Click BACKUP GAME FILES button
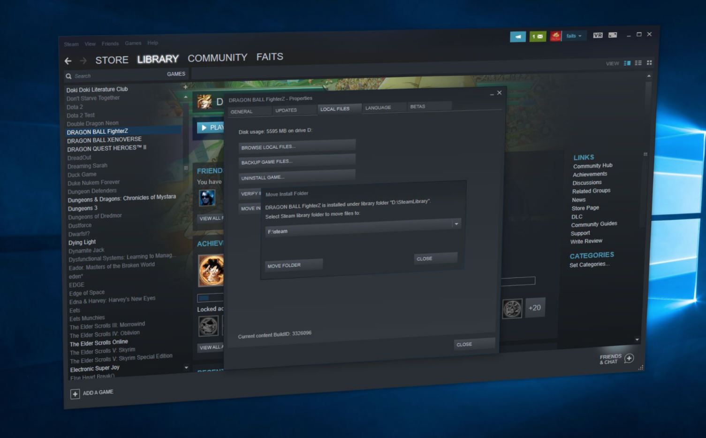Screen dimensions: 706x438 pyautogui.click(x=297, y=161)
